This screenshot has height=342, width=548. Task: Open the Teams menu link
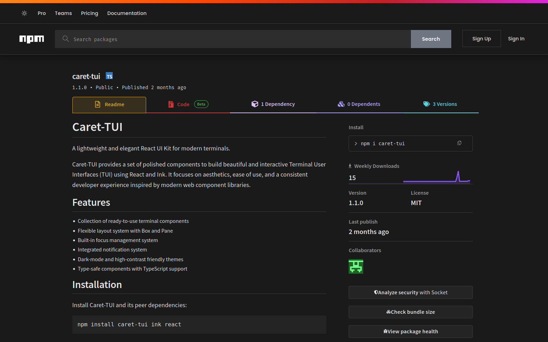[63, 13]
